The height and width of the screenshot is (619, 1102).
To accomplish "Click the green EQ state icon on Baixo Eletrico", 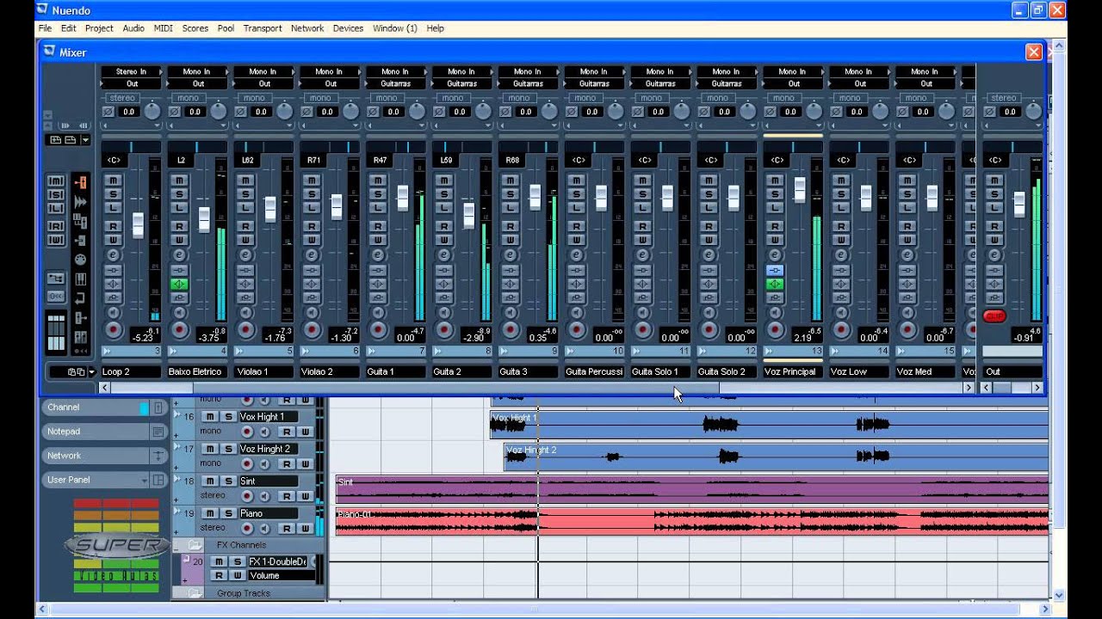I will 179,284.
